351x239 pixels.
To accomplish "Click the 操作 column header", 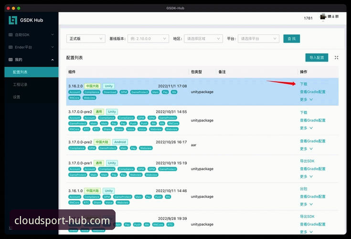I will pyautogui.click(x=304, y=72).
